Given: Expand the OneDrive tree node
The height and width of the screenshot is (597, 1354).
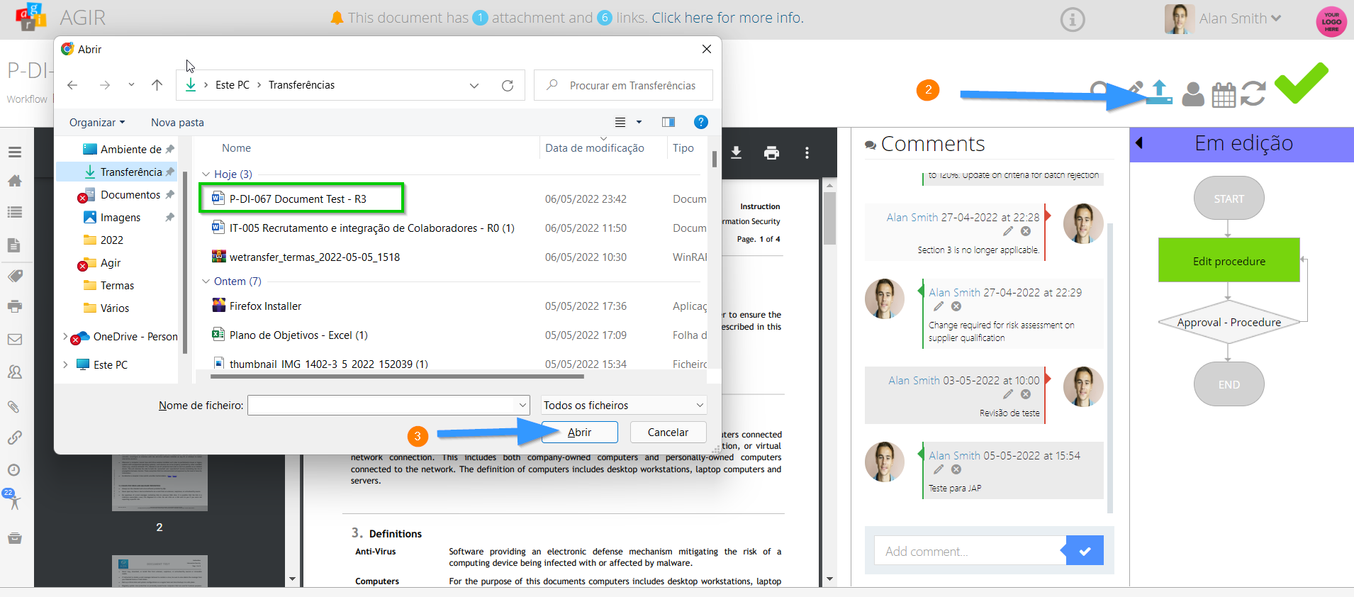Looking at the screenshot, I should pos(65,337).
